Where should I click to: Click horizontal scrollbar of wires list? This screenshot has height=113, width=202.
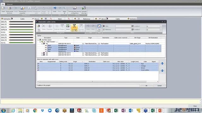tap(92, 82)
